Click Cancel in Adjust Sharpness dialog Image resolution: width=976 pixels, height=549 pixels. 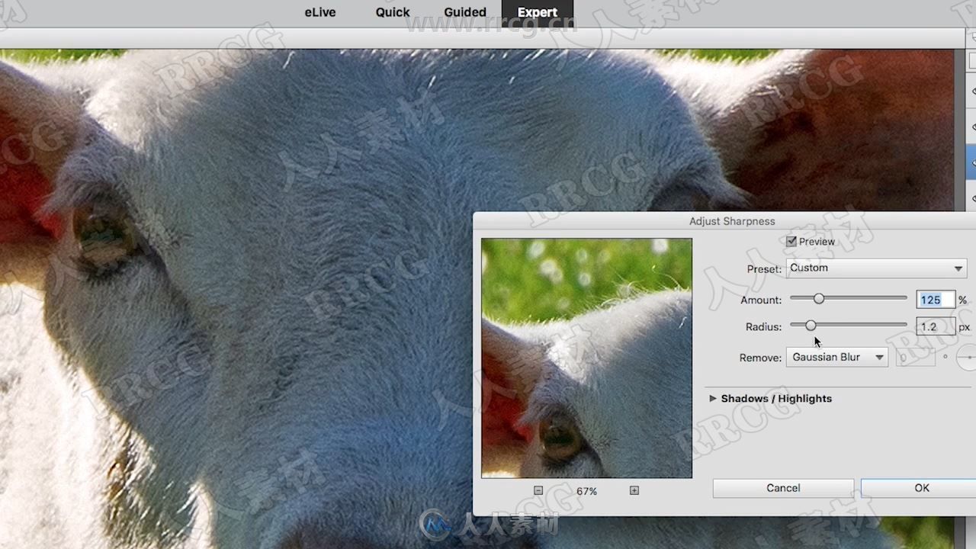click(x=783, y=488)
